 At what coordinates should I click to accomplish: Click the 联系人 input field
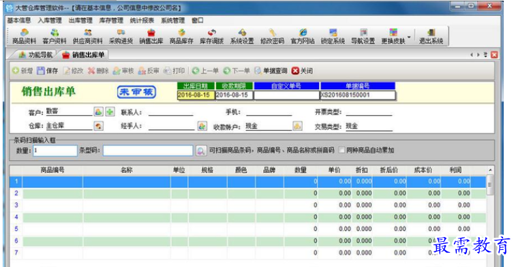click(x=171, y=112)
